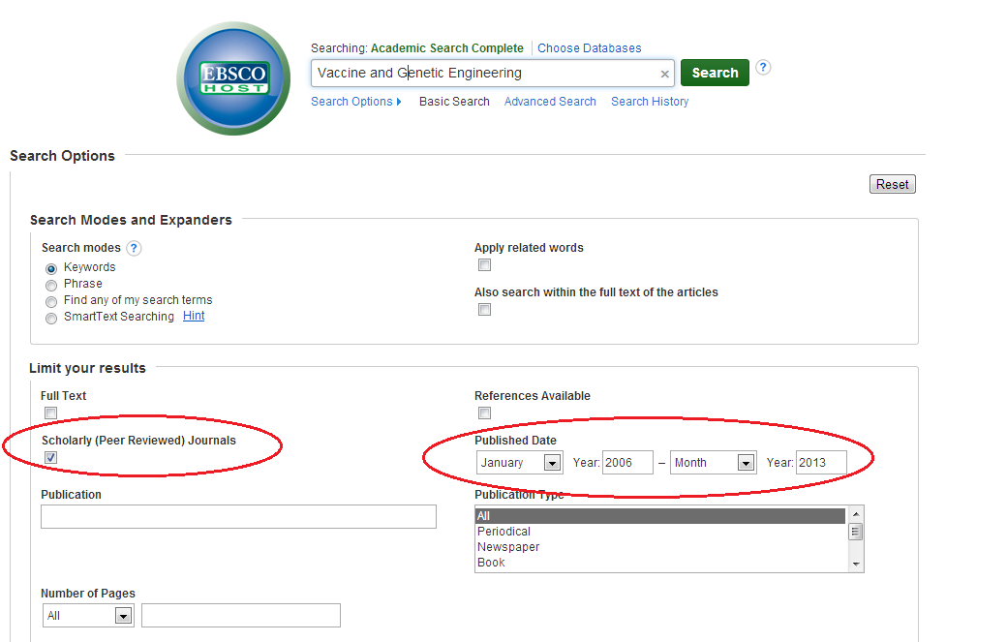This screenshot has height=642, width=1007.
Task: Switch to Advanced Search
Action: coord(550,101)
